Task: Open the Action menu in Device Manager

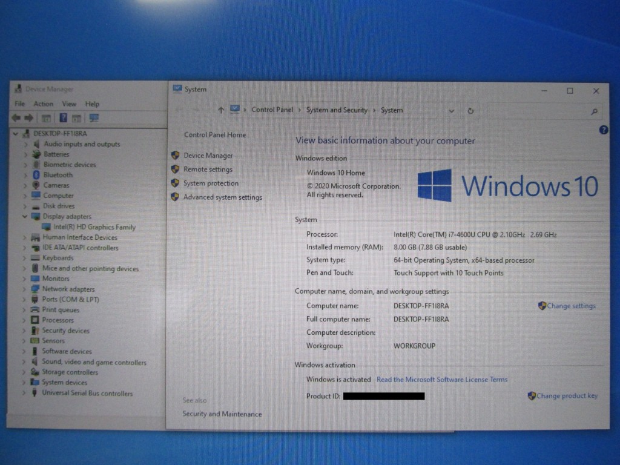Action: [x=43, y=104]
